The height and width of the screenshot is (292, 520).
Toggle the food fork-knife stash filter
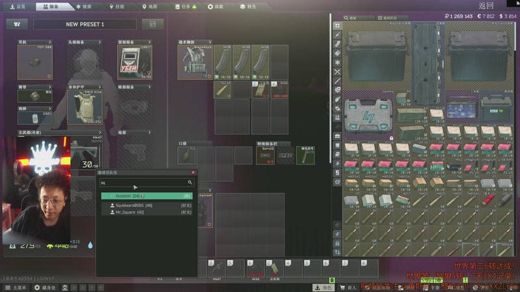[x=337, y=71]
